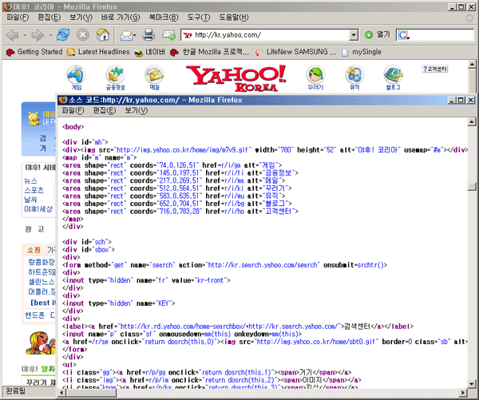The image size is (479, 400).
Task: Click the 야후!세상 link
Action: click(x=38, y=209)
